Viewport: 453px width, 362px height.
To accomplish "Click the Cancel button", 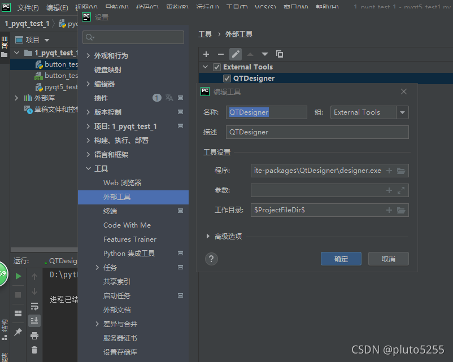I will tap(388, 259).
